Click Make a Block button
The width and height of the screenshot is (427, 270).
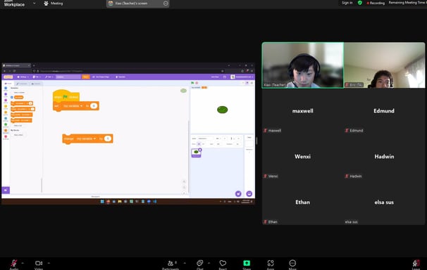coord(18,135)
